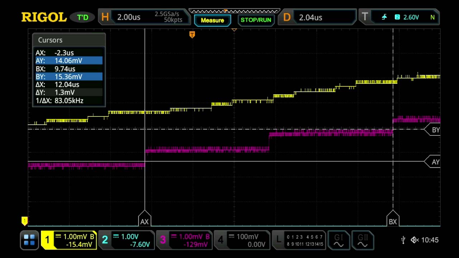
Task: Open the trigger level 2.60V menu
Action: point(411,17)
